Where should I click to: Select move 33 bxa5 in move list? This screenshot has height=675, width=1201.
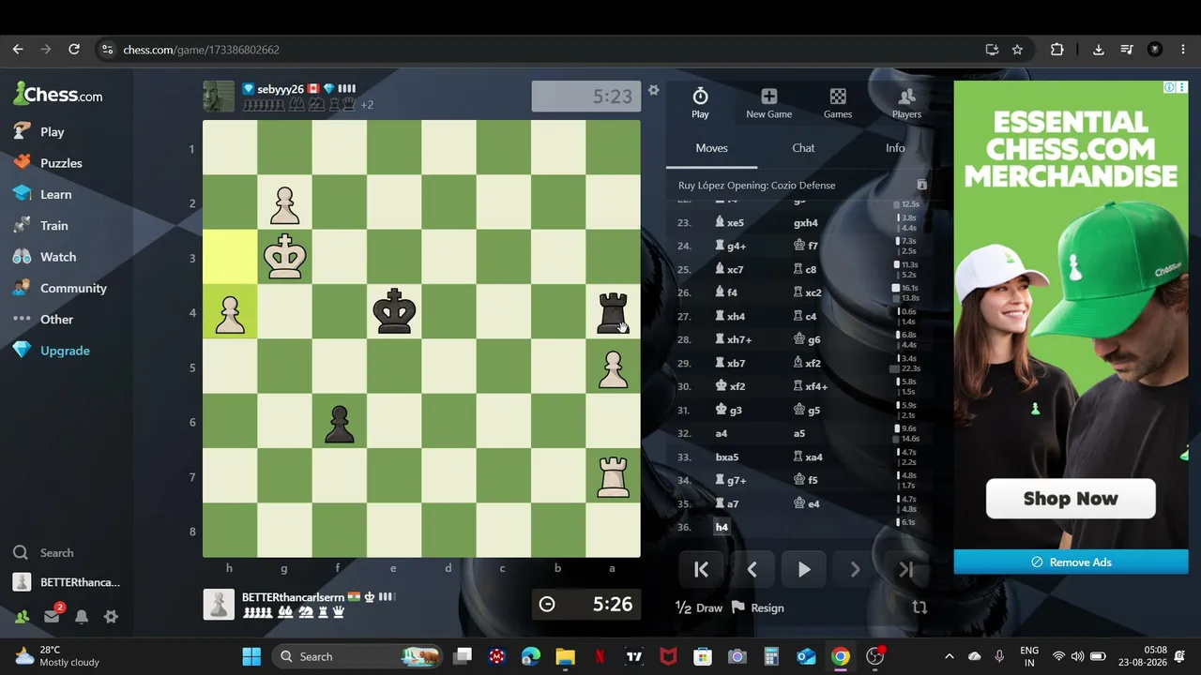click(727, 457)
